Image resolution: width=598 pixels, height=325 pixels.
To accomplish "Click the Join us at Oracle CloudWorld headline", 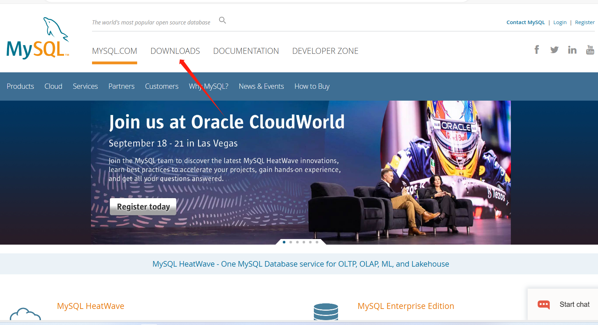I will [227, 122].
